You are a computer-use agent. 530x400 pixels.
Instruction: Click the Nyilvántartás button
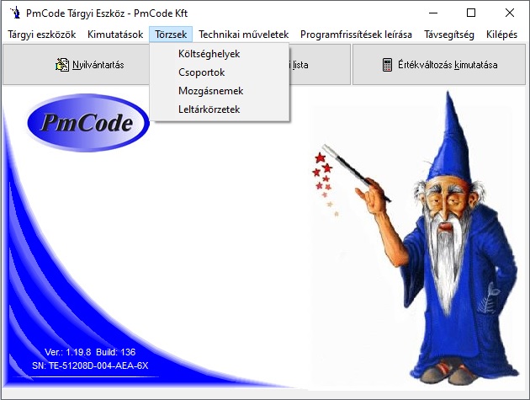coord(76,65)
